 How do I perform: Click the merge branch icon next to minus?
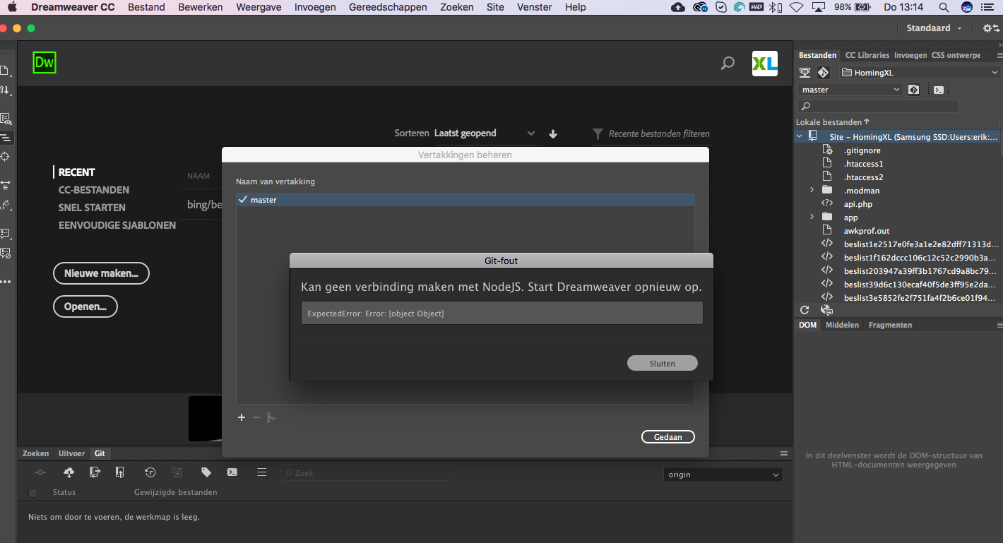coord(271,417)
